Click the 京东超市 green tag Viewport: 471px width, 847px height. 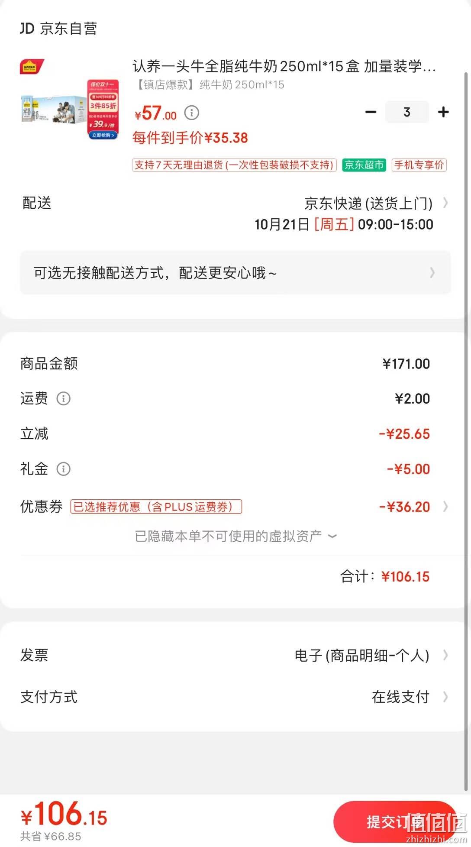(x=364, y=165)
